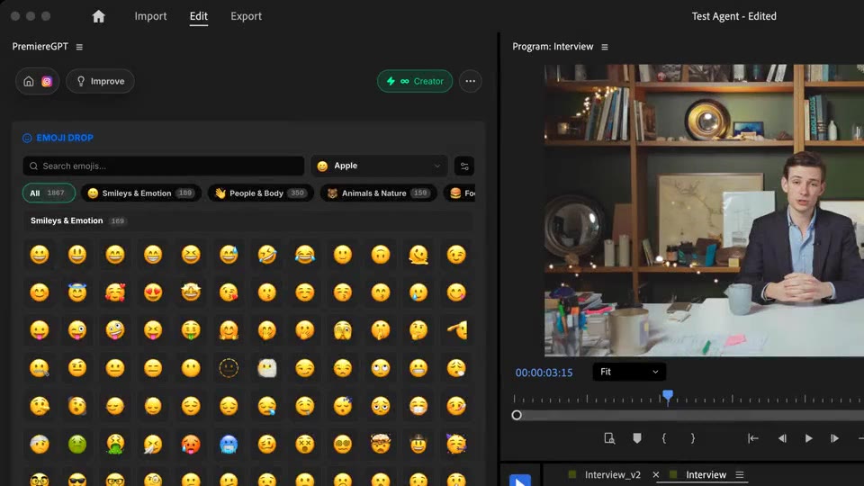Image resolution: width=864 pixels, height=486 pixels.
Task: Switch to the Edit workspace tab
Action: pyautogui.click(x=198, y=16)
